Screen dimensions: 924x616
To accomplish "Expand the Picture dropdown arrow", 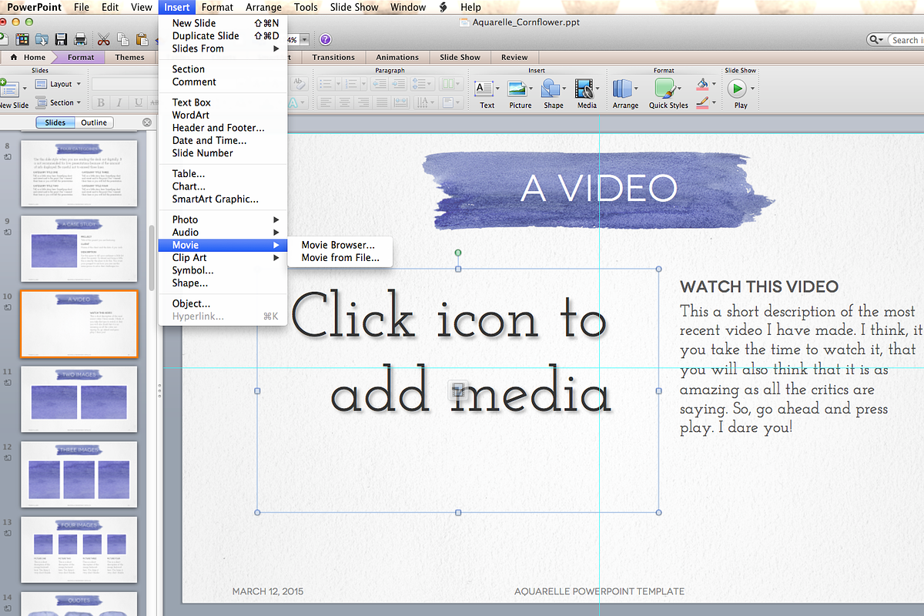I will [x=531, y=88].
